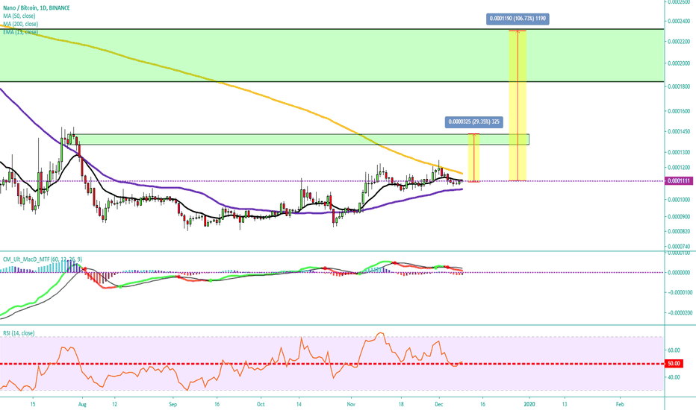Click the 0.0002400 price axis label

pos(679,22)
